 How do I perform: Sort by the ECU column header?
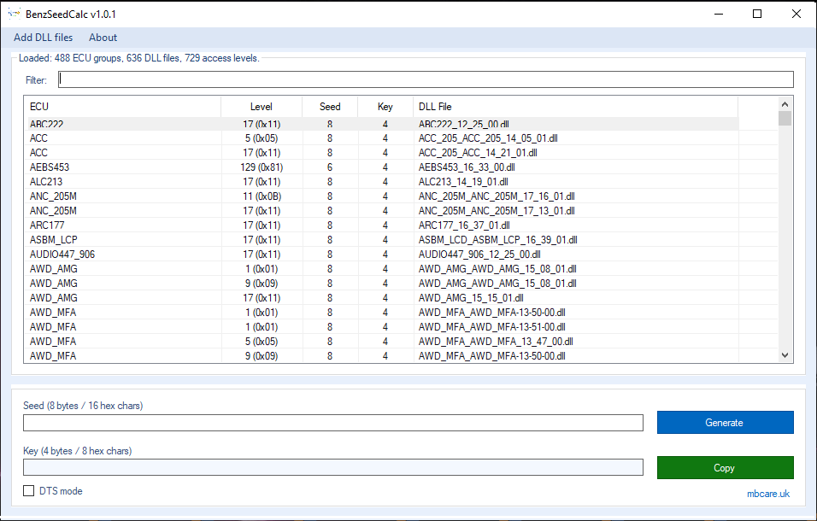click(x=122, y=107)
